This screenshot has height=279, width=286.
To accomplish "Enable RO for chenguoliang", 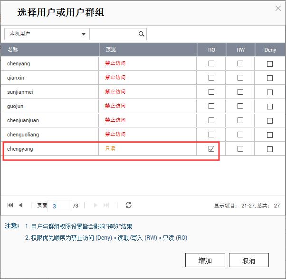I will [x=211, y=135].
